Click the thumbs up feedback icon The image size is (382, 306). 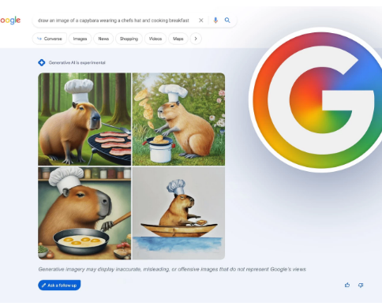point(347,285)
